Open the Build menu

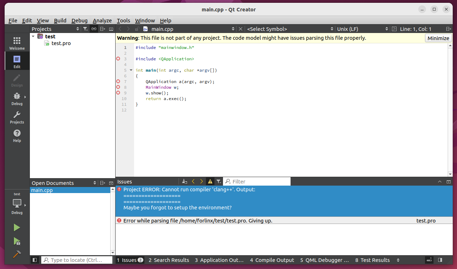point(60,21)
